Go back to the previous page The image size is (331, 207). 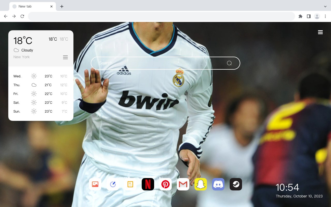tap(6, 16)
